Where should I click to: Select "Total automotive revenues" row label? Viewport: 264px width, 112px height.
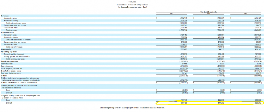click(16, 23)
